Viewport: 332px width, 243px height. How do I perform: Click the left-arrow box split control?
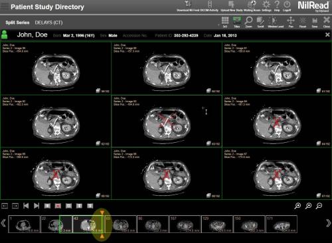[5, 206]
